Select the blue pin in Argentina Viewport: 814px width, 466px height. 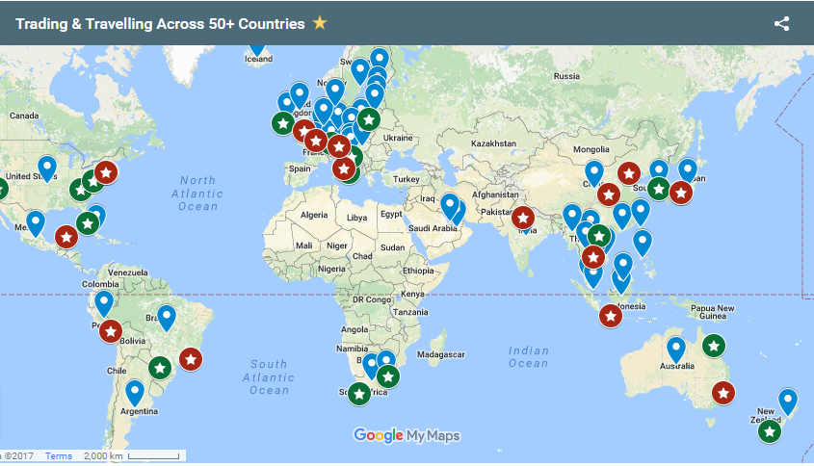pyautogui.click(x=134, y=392)
